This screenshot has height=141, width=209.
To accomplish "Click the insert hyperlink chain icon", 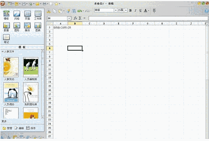I will [28, 137].
